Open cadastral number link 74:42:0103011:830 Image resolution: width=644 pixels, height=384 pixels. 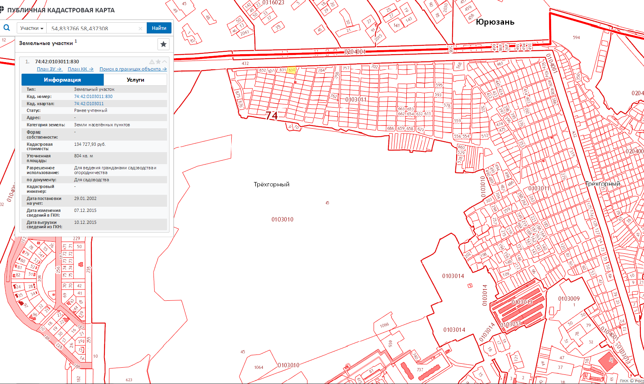coord(93,96)
